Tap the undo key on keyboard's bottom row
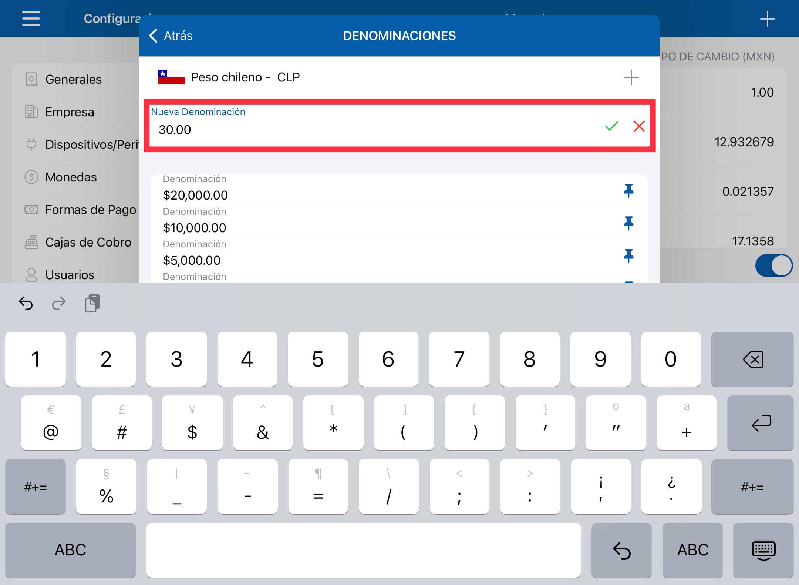Viewport: 799px width, 585px height. point(621,550)
